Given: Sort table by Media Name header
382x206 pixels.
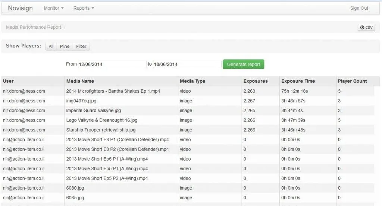Looking at the screenshot, I should (80, 81).
